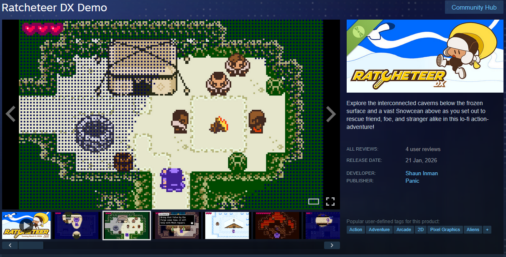
Task: Select the snowy white area thumbnail
Action: pos(227,225)
